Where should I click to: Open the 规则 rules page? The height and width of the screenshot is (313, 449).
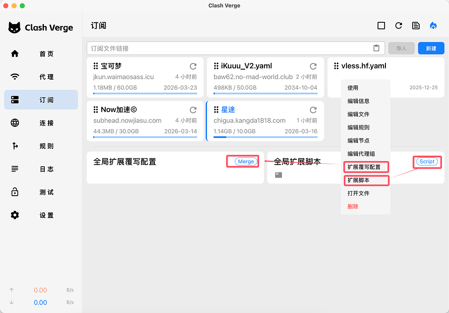(41, 146)
